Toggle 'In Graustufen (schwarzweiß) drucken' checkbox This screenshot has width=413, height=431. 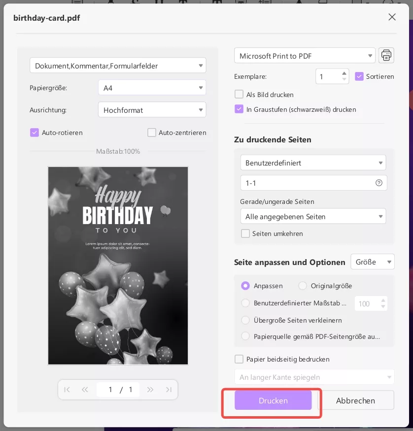click(x=239, y=109)
